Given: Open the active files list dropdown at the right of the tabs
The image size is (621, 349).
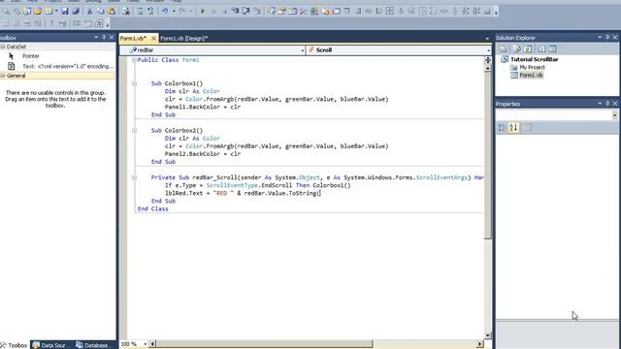Looking at the screenshot, I should click(x=487, y=39).
